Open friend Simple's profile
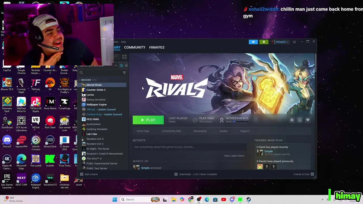This screenshot has width=363, height=204. pos(268,151)
